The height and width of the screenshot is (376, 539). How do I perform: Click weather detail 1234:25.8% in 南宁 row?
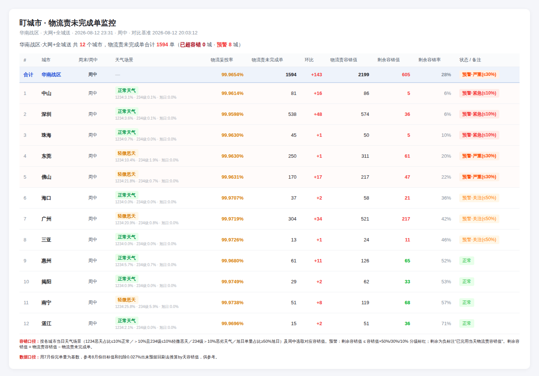(125, 306)
